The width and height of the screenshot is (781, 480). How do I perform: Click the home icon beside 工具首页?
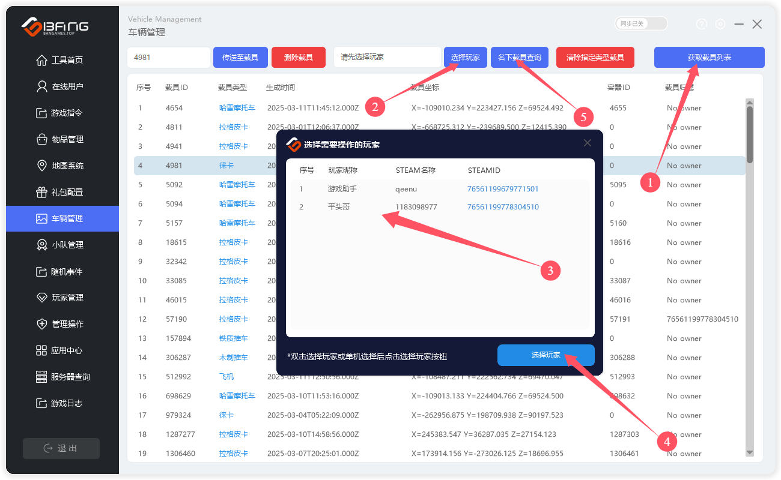(x=41, y=60)
